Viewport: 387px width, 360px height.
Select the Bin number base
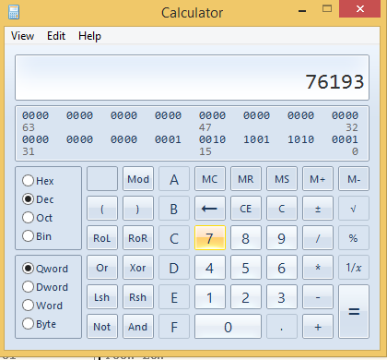[37, 236]
